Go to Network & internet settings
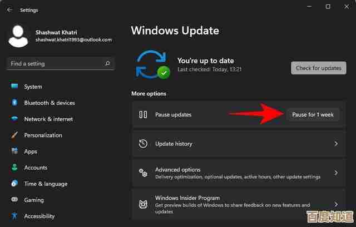356x227 pixels. point(48,119)
